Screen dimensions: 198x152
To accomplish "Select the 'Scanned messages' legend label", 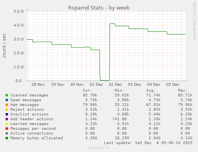I will click(x=29, y=95).
